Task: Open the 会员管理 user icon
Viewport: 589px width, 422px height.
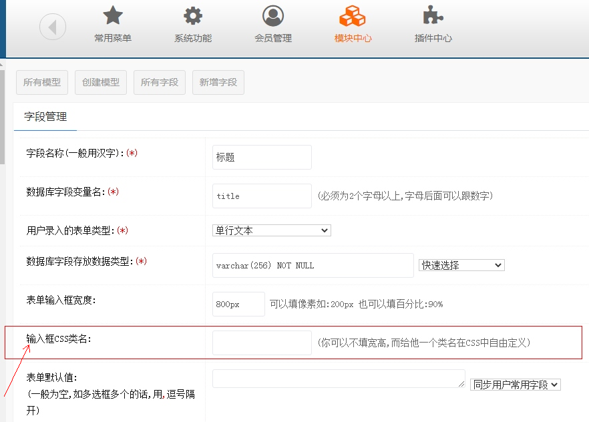Action: (273, 16)
